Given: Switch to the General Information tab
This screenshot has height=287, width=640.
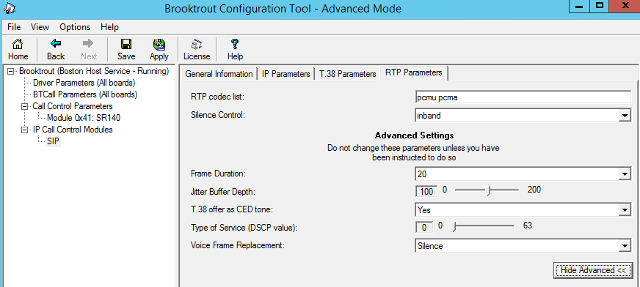Looking at the screenshot, I should coord(219,74).
